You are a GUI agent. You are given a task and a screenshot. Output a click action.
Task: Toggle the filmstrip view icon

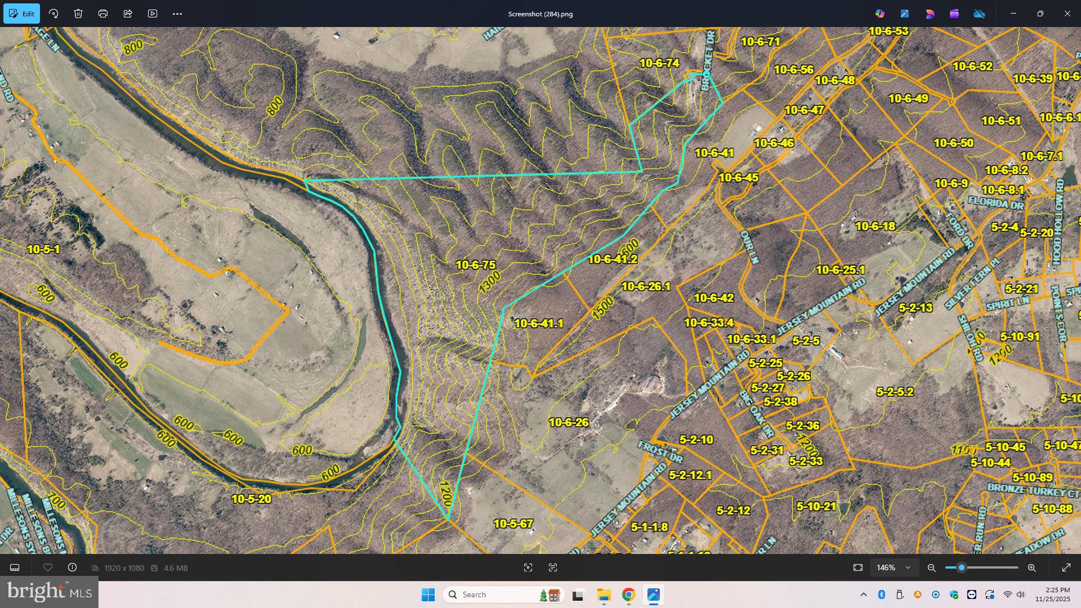pos(15,567)
